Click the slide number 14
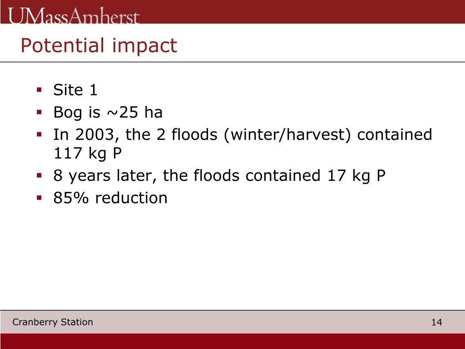465x349 pixels. (x=436, y=322)
